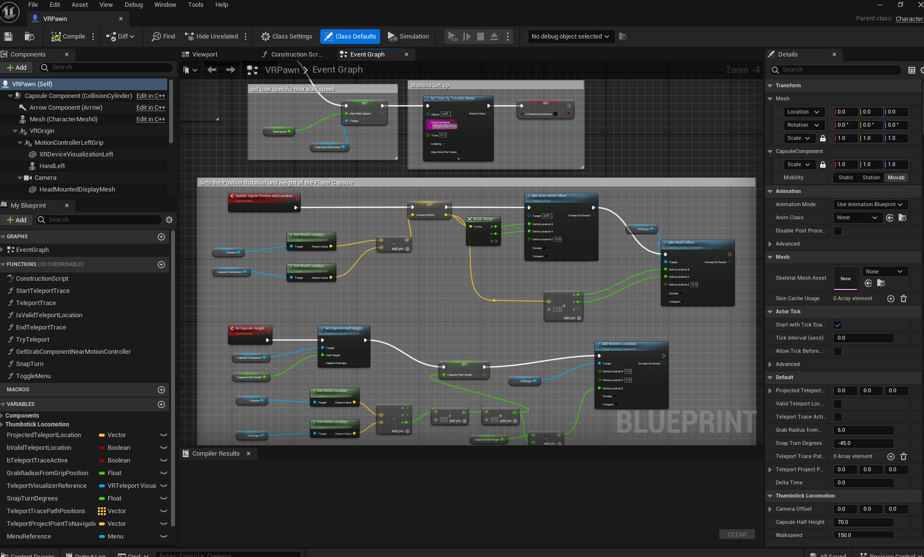
Task: Open Compile options three-dot menu
Action: [93, 37]
